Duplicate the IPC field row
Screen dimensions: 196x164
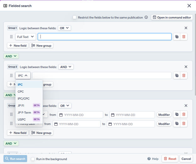[x=177, y=76]
